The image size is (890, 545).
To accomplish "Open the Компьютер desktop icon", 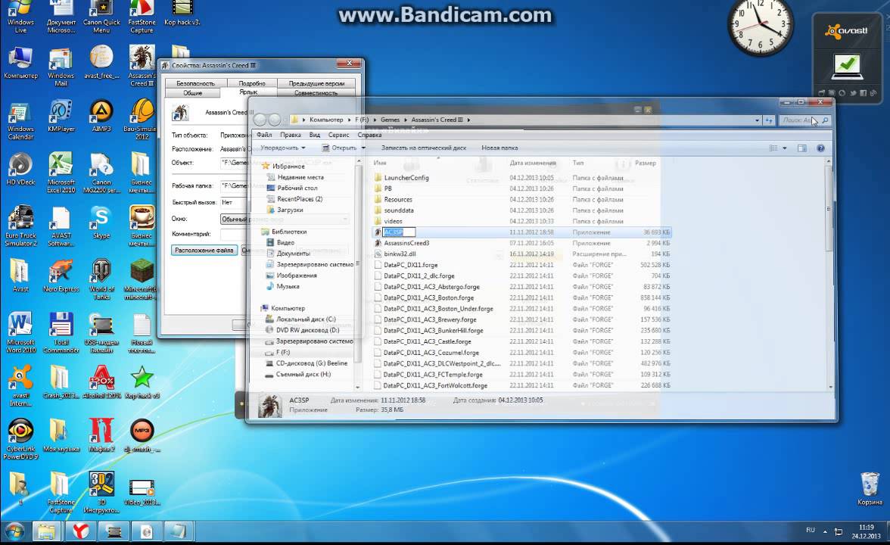I will (x=20, y=63).
